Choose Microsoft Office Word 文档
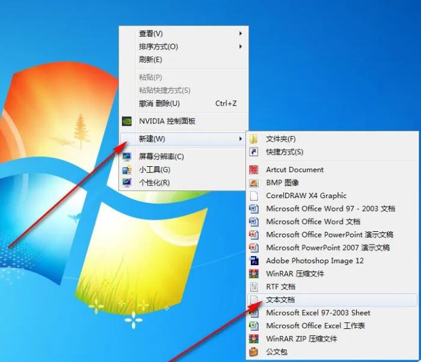This screenshot has width=421, height=362. point(313,222)
